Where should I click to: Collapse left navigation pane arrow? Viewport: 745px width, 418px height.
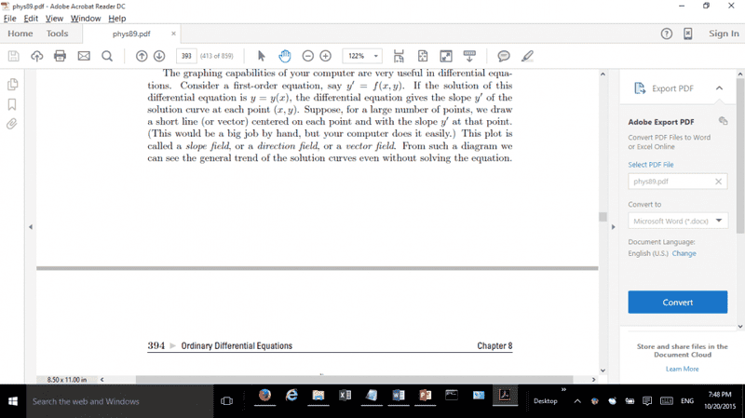click(x=31, y=227)
